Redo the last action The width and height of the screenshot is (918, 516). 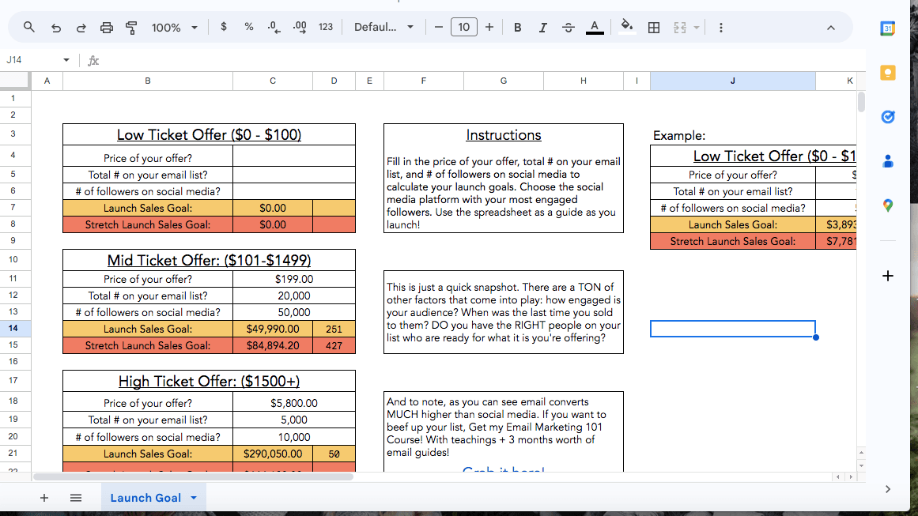(81, 28)
